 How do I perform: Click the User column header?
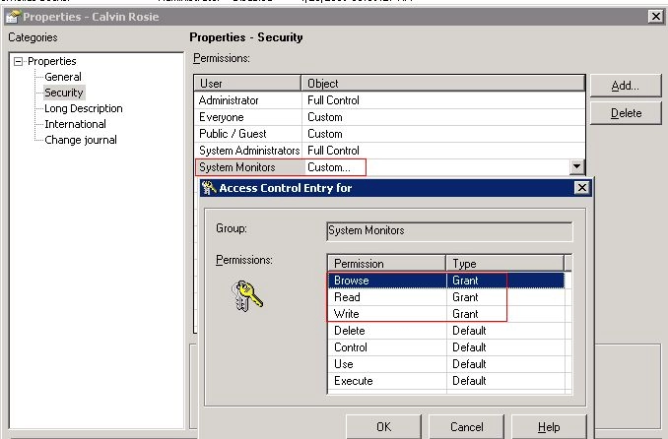tap(247, 84)
